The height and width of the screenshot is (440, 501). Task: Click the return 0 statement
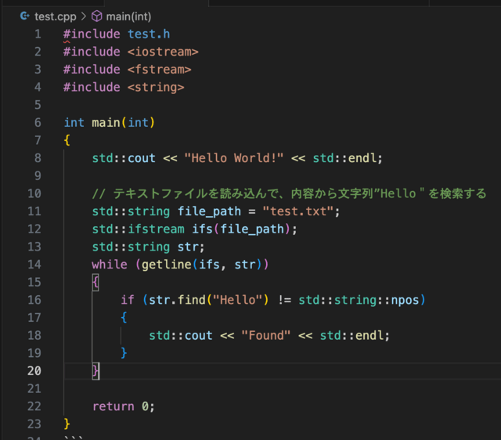pos(123,406)
